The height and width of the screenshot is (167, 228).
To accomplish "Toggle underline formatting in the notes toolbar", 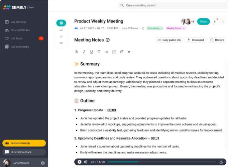I will click(x=92, y=52).
